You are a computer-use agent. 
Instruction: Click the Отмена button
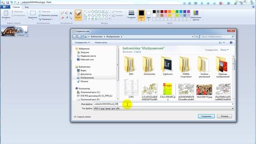tap(224, 116)
